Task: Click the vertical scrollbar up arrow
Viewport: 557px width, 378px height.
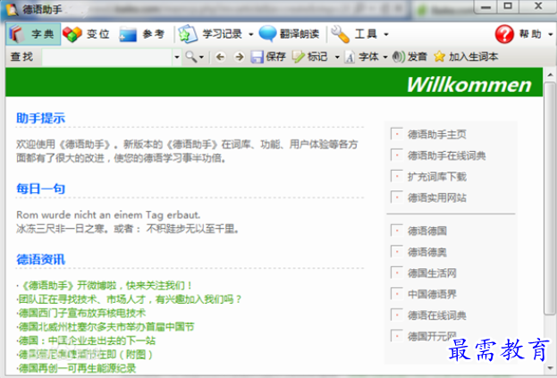Action: (550, 74)
